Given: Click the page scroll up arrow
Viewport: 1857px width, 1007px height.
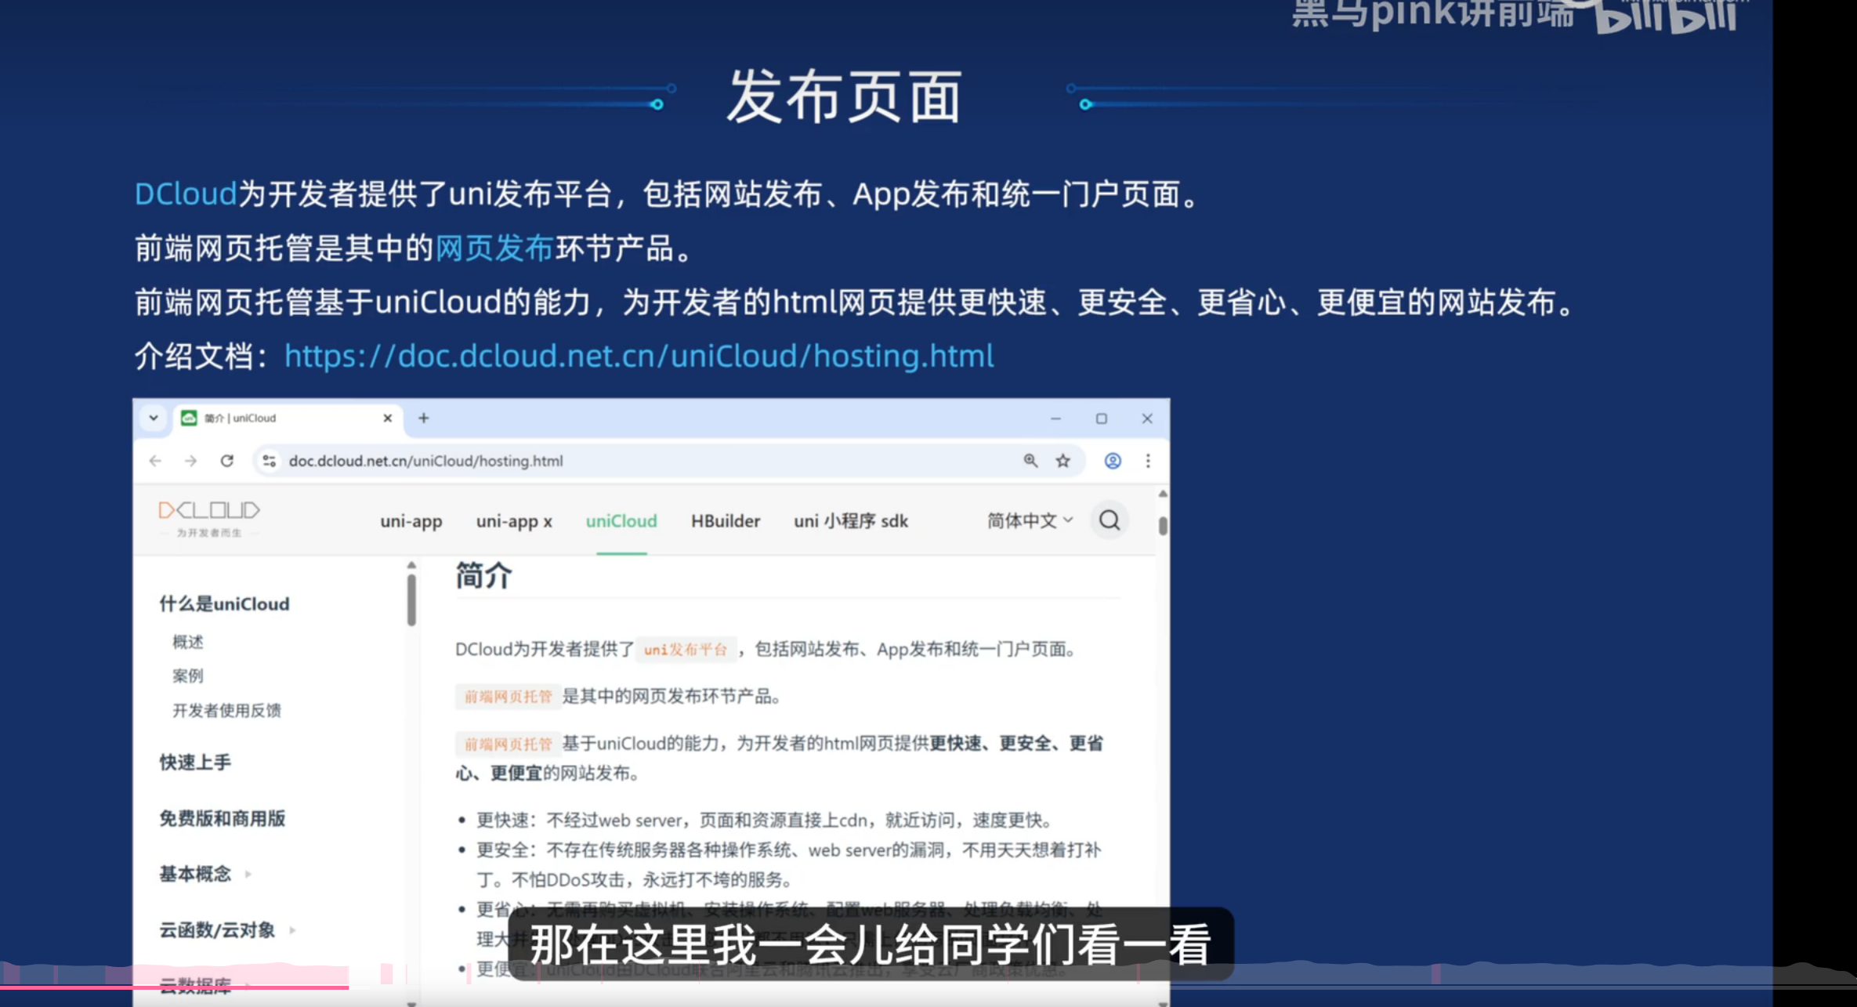Looking at the screenshot, I should coord(1163,494).
